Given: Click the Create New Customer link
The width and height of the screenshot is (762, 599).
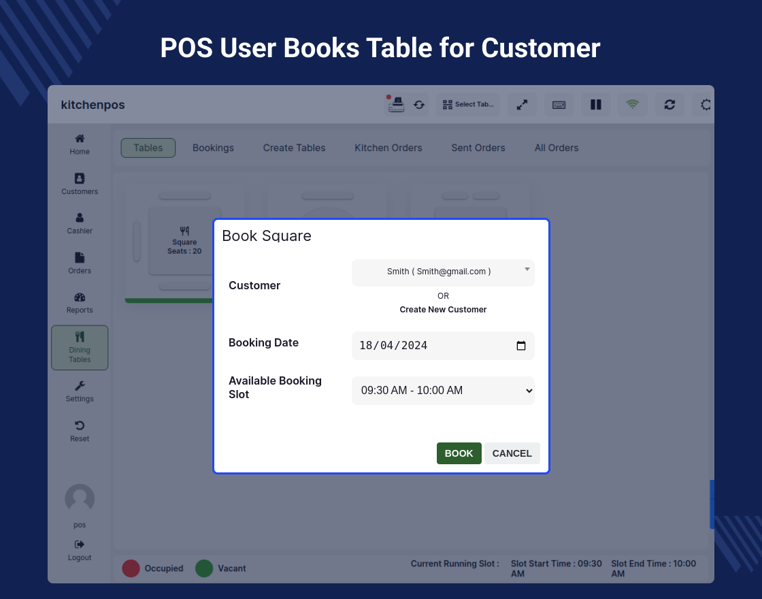Looking at the screenshot, I should (443, 309).
